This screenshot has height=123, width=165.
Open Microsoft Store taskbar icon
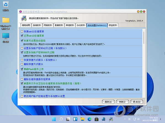click(x=97, y=119)
